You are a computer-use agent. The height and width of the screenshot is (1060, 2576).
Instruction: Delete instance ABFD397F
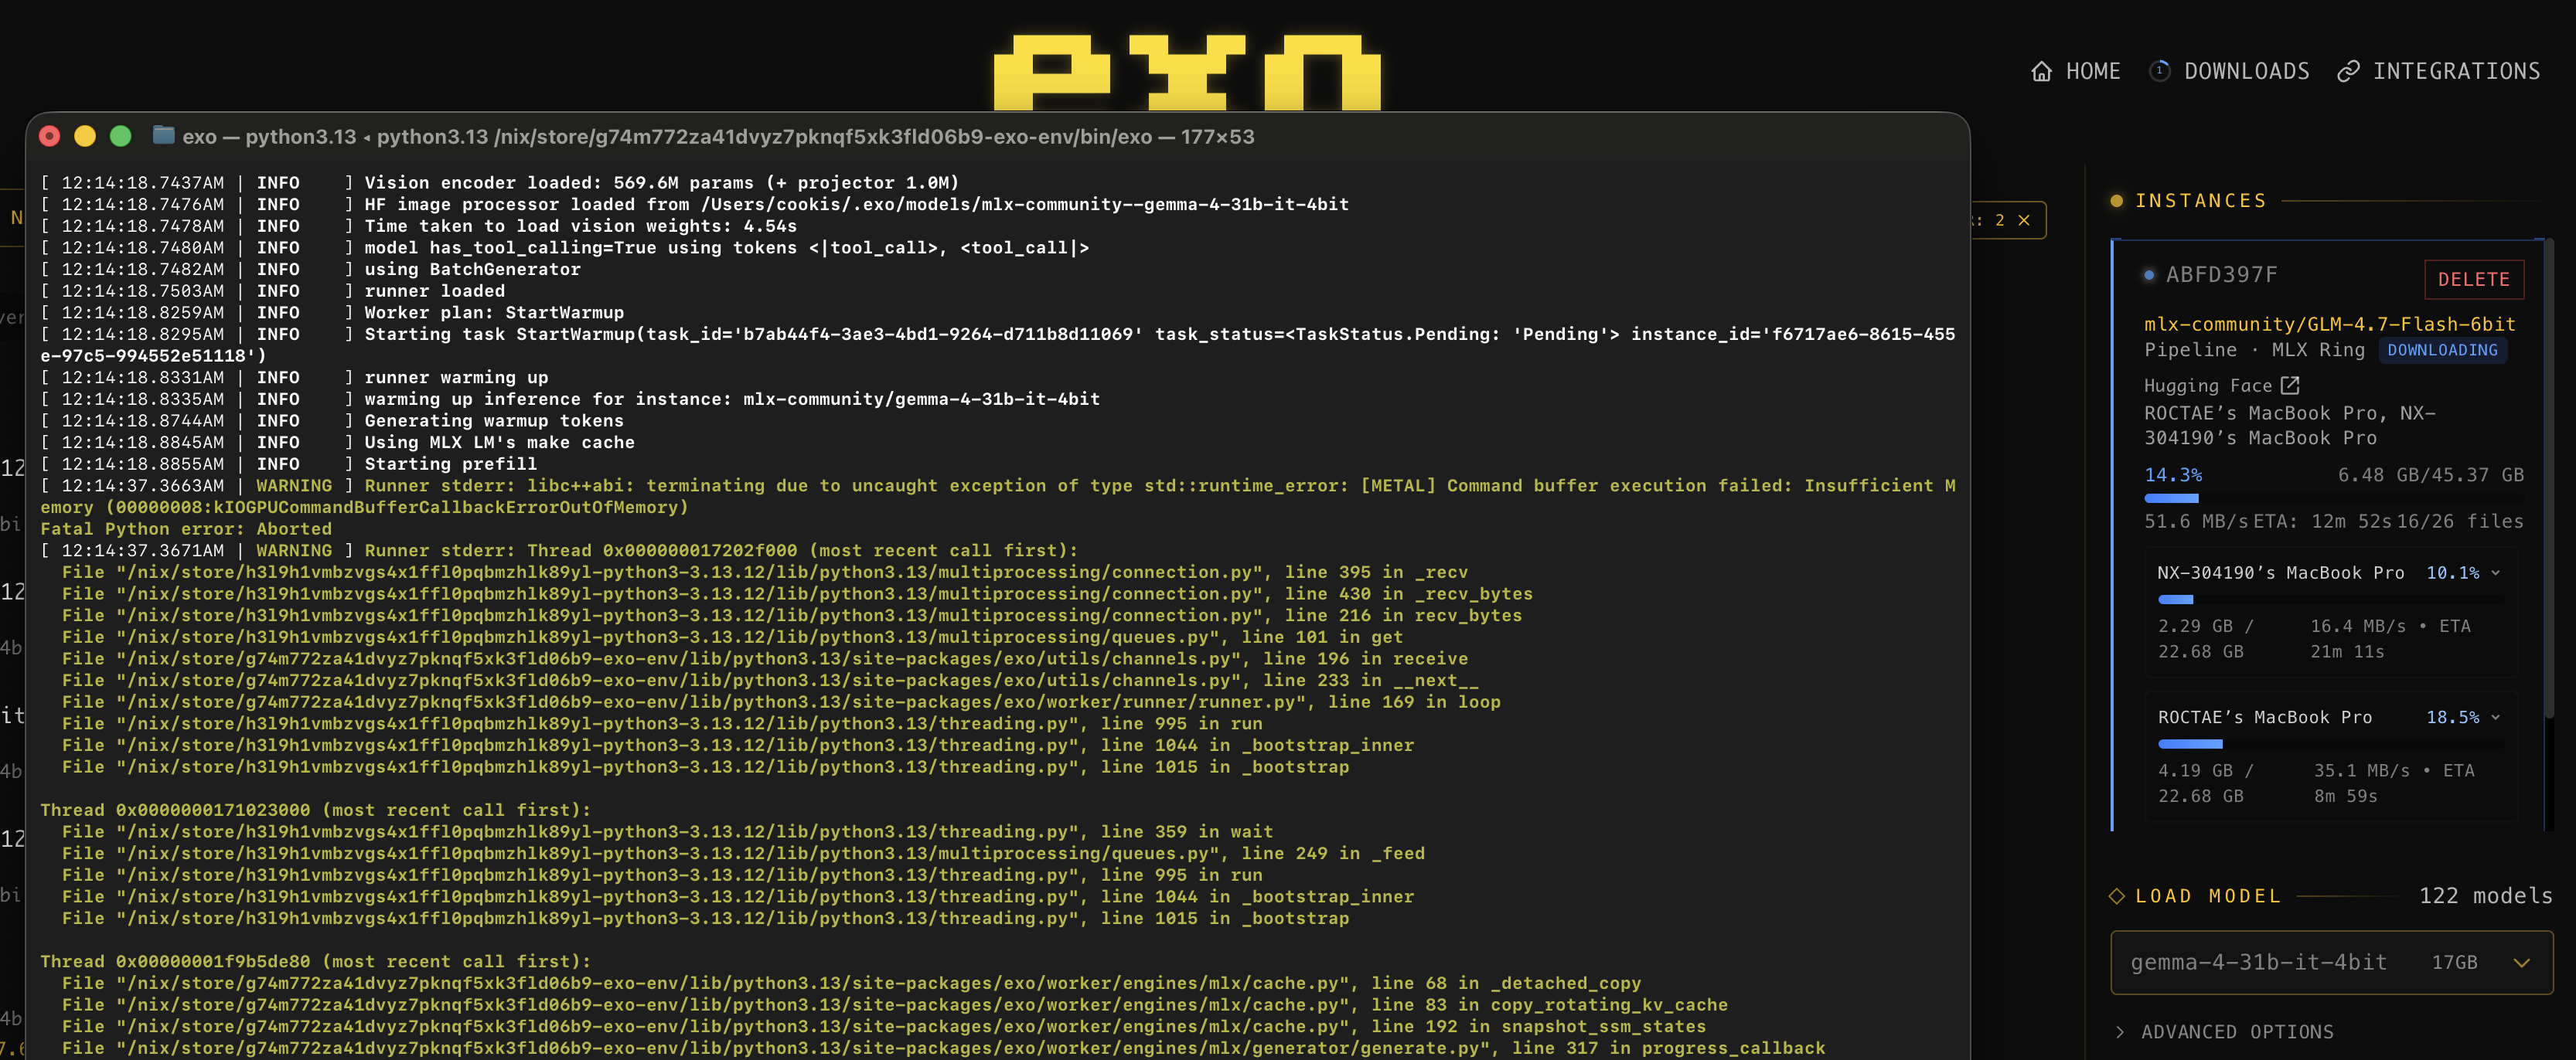[2473, 280]
